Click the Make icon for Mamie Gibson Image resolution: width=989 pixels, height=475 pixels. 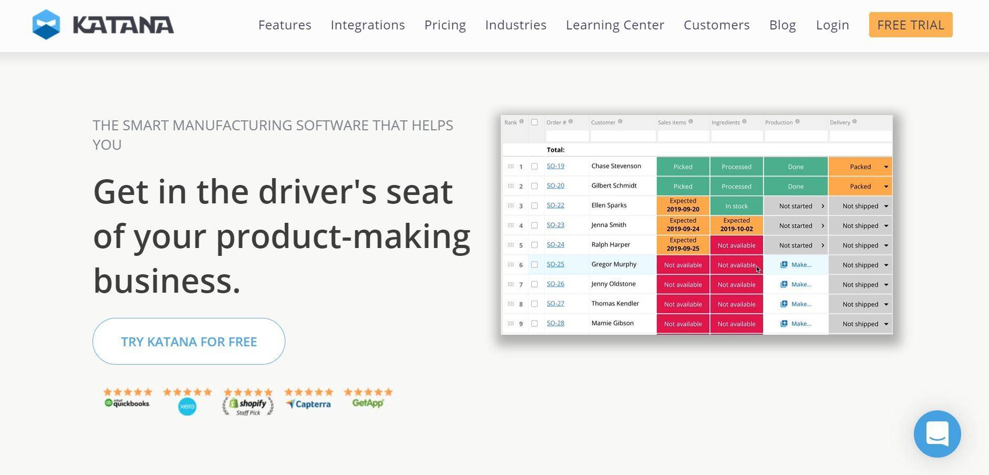point(784,324)
